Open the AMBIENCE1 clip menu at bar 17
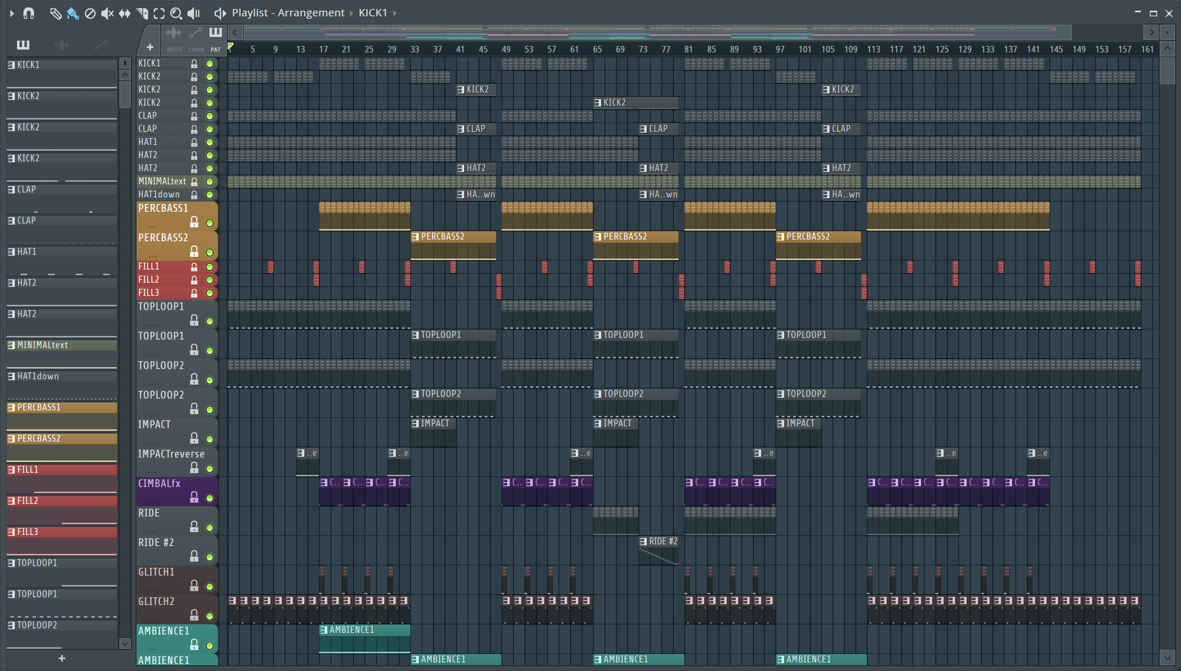Screen dimensions: 1181x671 (324, 630)
